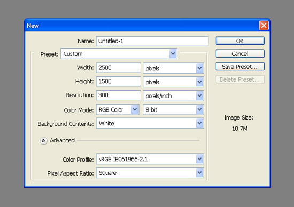The height and width of the screenshot is (207, 294).
Task: Click the Advanced section label
Action: tap(62, 140)
